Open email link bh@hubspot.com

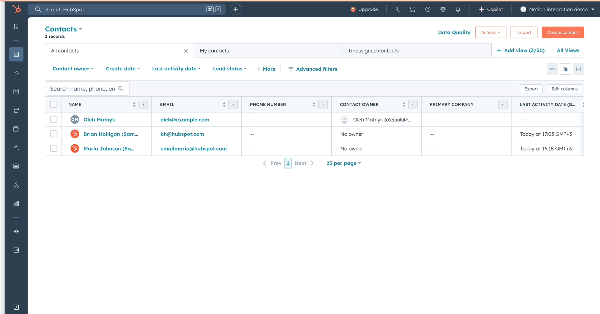(x=182, y=134)
